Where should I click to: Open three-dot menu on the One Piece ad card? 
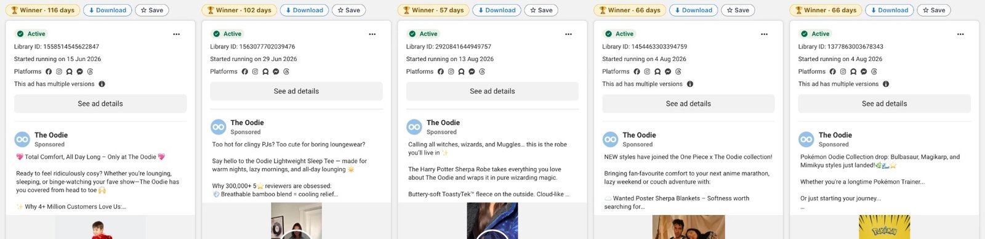click(764, 34)
